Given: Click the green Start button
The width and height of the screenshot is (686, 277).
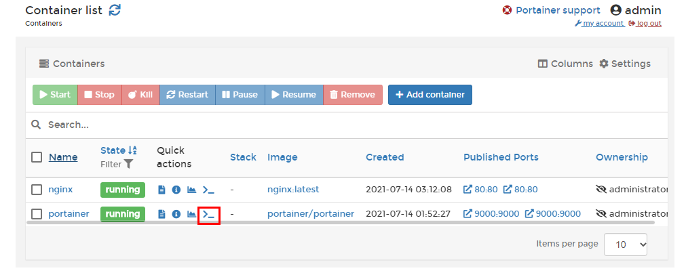Looking at the screenshot, I should tap(55, 95).
